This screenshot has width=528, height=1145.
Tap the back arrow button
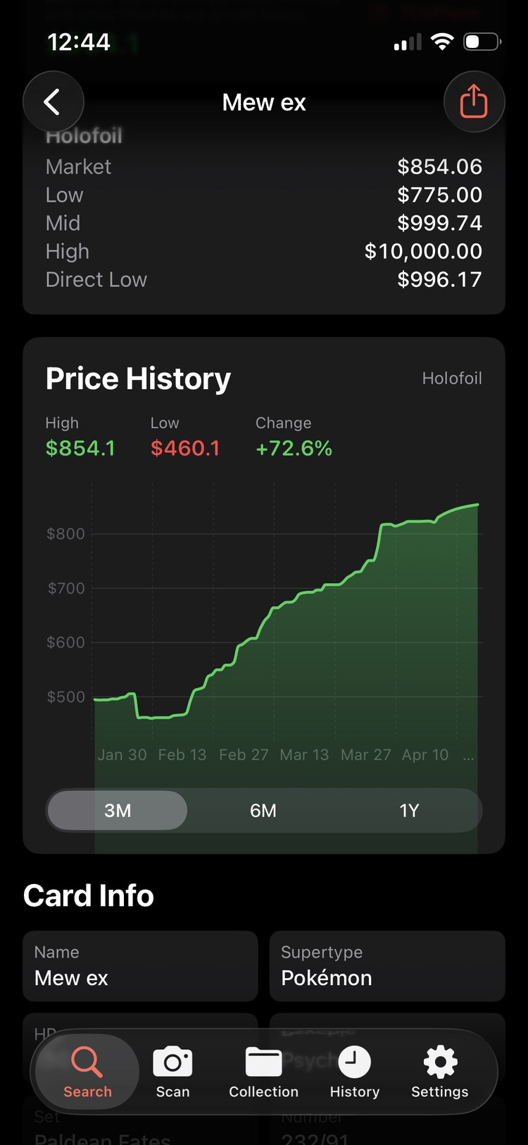[54, 102]
